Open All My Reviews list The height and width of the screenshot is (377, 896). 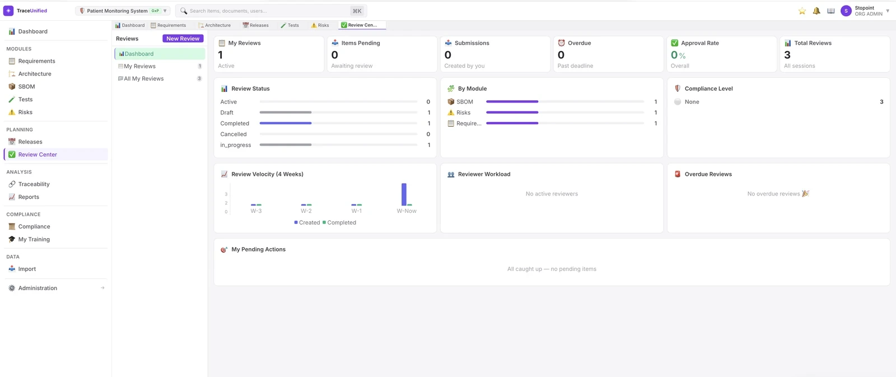point(160,78)
